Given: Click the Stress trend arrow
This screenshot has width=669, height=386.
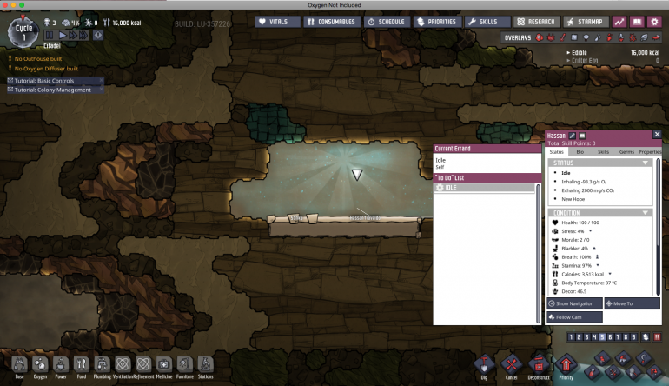Looking at the screenshot, I should 591,231.
